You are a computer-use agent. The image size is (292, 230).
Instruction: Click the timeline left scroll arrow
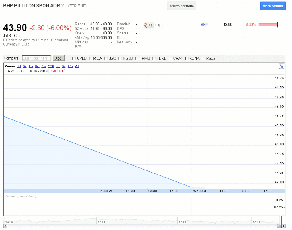pos(5,226)
